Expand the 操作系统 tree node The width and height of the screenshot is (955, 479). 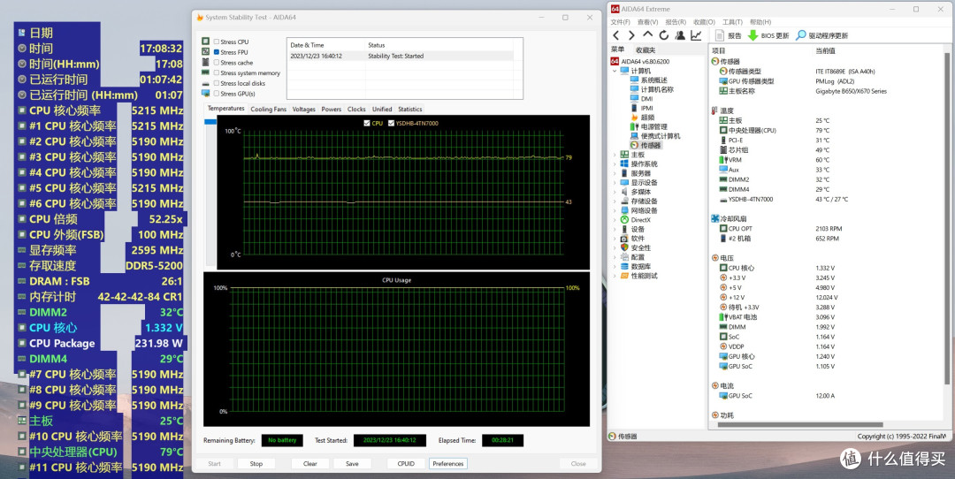pyautogui.click(x=615, y=164)
